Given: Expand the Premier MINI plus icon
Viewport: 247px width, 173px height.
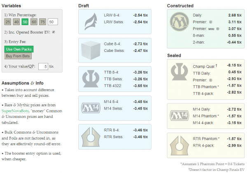Looking at the screenshot, I should 218,29.
